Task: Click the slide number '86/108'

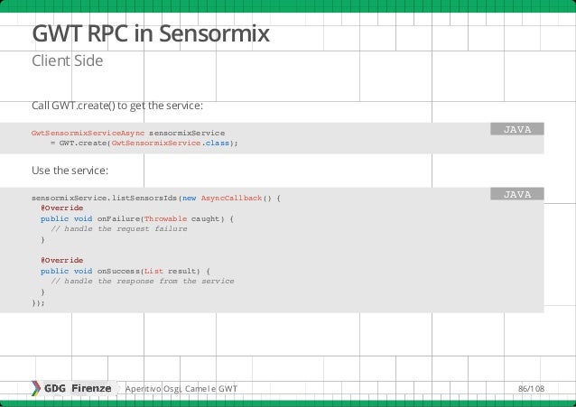Action: (x=531, y=388)
